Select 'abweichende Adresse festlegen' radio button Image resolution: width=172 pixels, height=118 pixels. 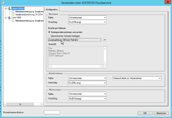49,36
